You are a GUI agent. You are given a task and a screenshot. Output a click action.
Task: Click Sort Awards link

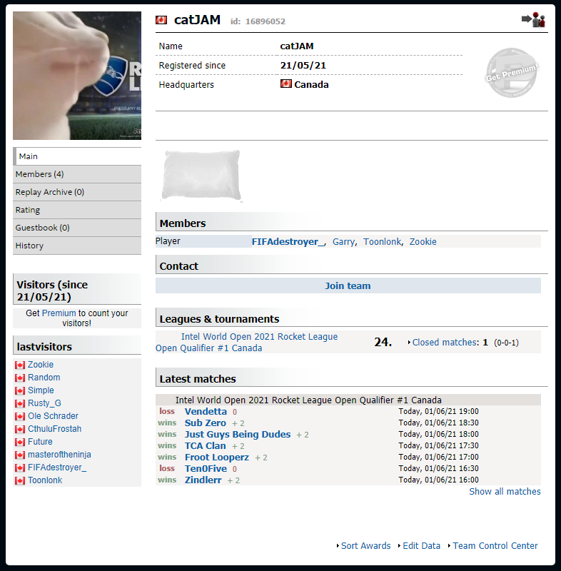coord(365,545)
